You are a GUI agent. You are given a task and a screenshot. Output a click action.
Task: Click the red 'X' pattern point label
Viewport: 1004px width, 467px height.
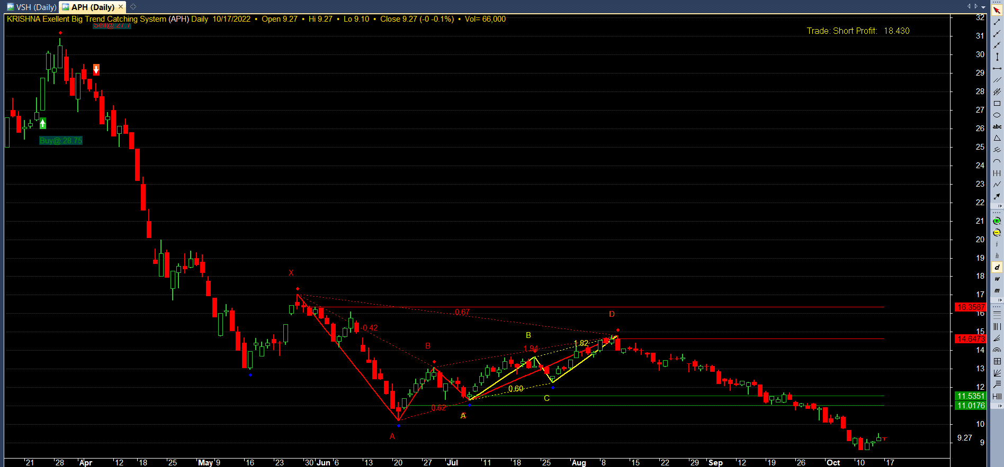pos(291,273)
